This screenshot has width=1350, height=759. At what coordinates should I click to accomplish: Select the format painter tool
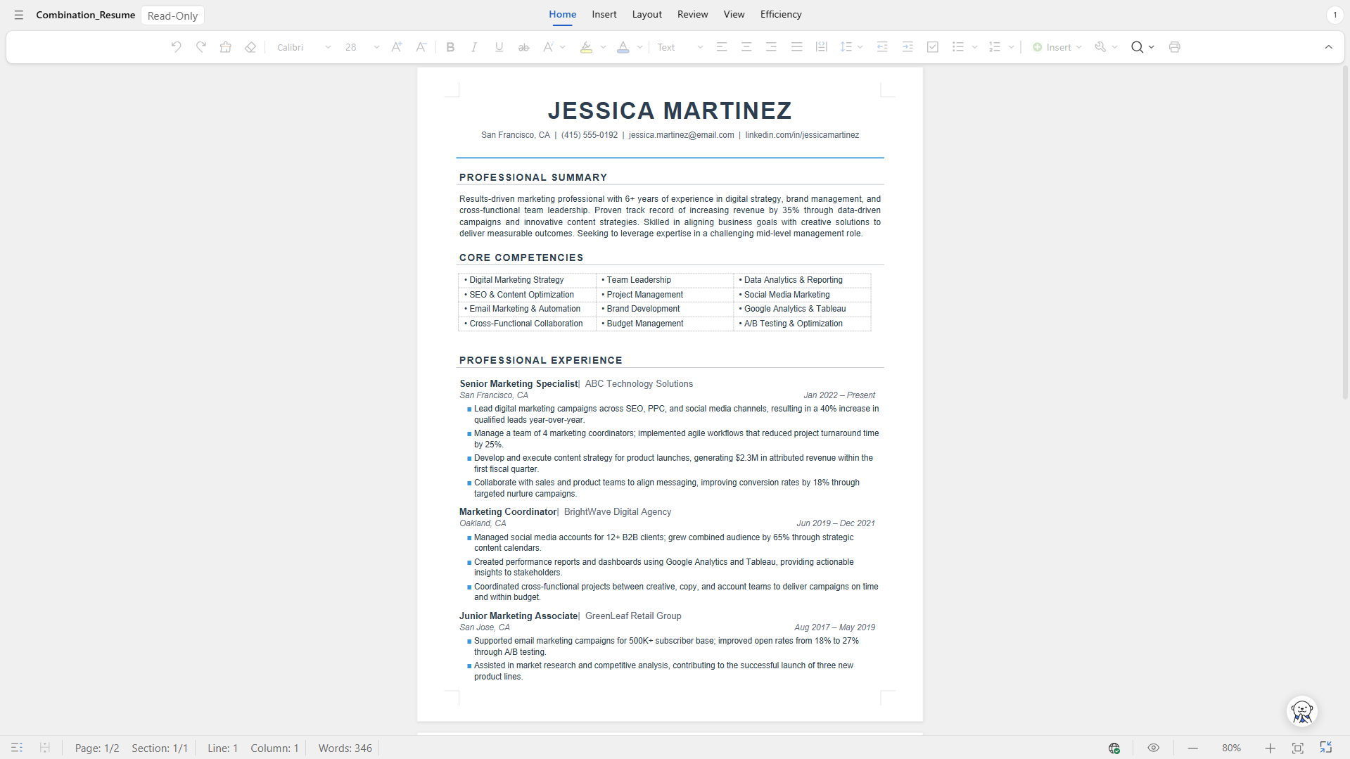coord(225,47)
